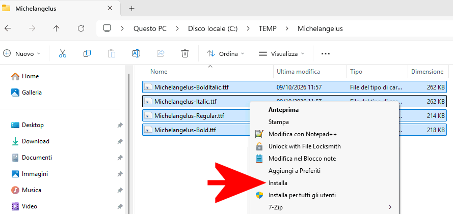Click the File Locksmith padlock icon
453x214 pixels.
click(259, 146)
